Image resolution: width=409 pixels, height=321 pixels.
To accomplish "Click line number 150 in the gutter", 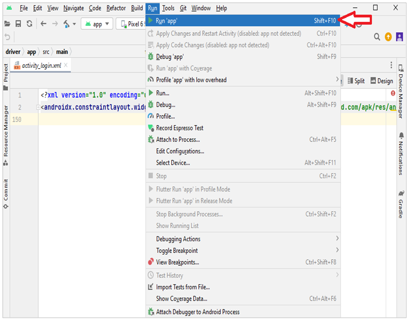I will (17, 120).
